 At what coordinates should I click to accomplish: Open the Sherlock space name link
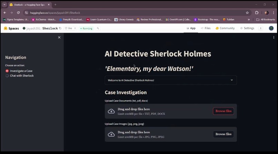(50, 28)
